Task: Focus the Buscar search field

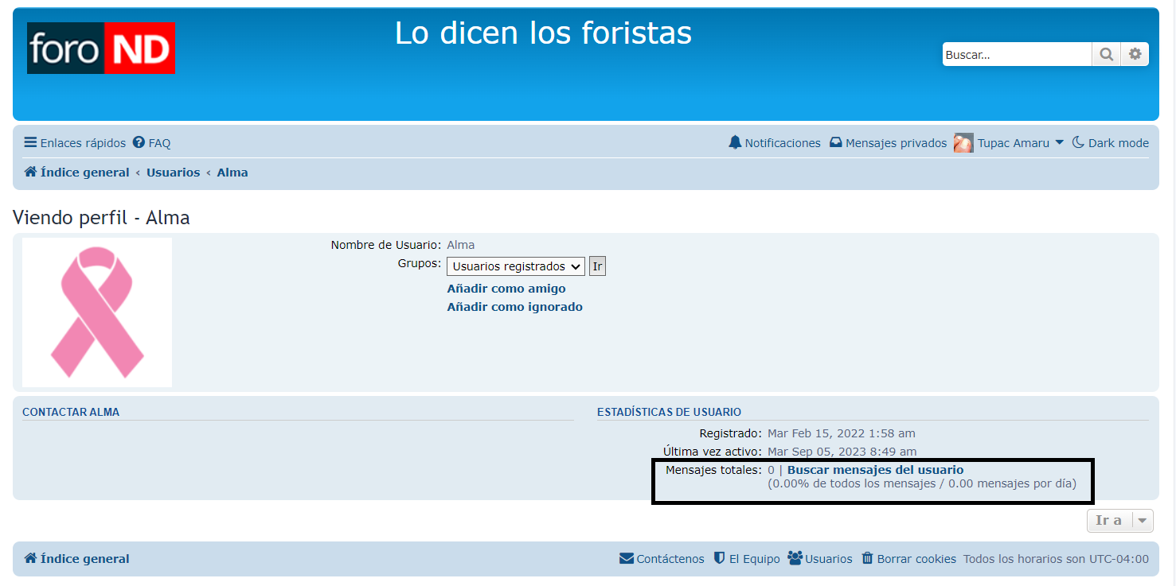Action: tap(1018, 54)
